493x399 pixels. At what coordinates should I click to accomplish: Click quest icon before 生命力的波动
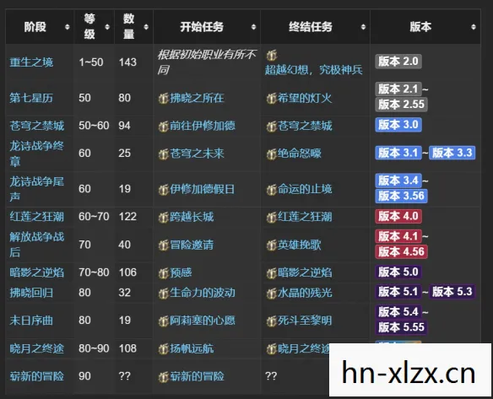pyautogui.click(x=164, y=293)
